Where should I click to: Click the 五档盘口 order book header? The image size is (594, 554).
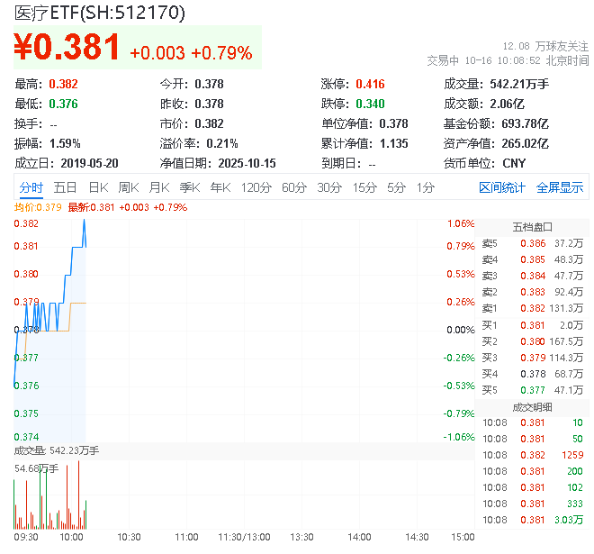coord(532,227)
